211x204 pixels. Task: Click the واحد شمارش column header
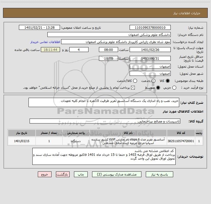click(x=76, y=133)
